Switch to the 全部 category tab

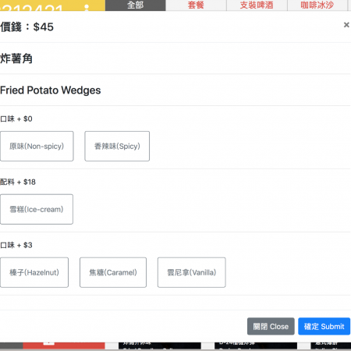[x=135, y=5]
